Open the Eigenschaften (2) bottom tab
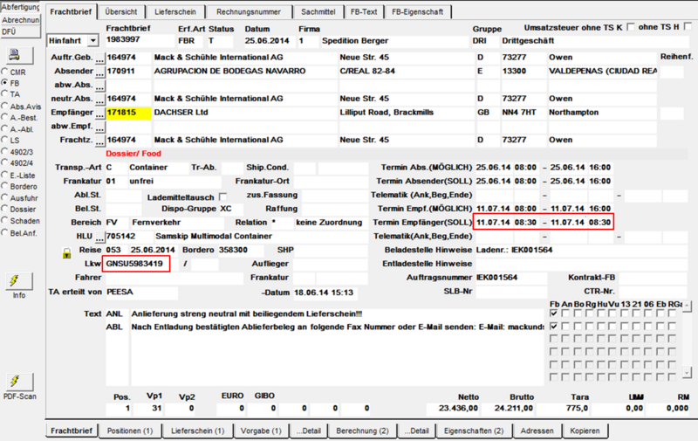 coord(474,431)
